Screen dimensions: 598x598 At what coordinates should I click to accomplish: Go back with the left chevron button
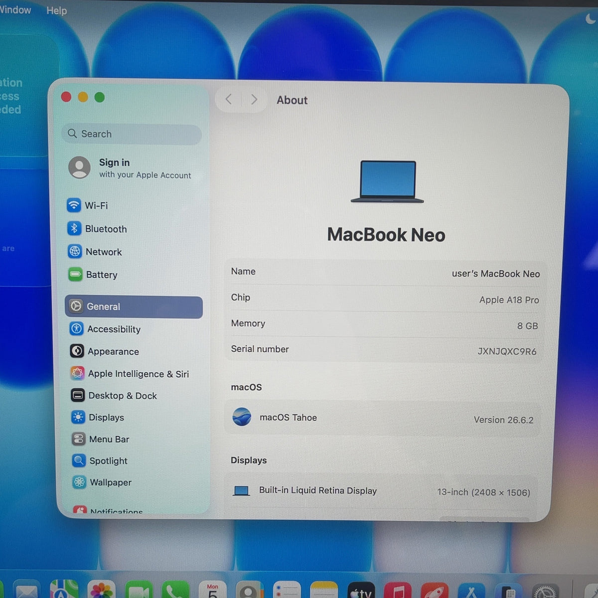click(x=229, y=99)
